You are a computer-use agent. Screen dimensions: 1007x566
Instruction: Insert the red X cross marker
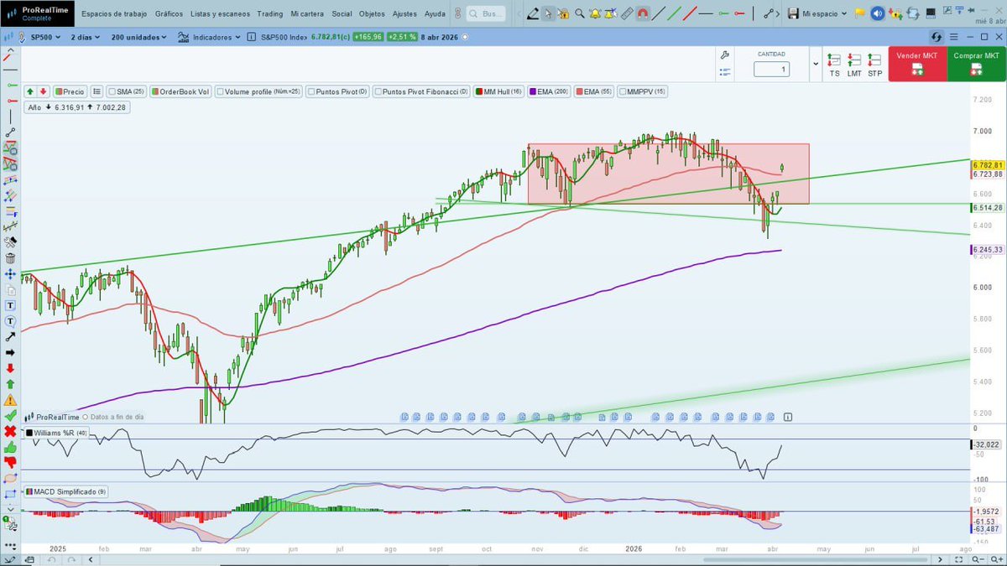coord(10,431)
